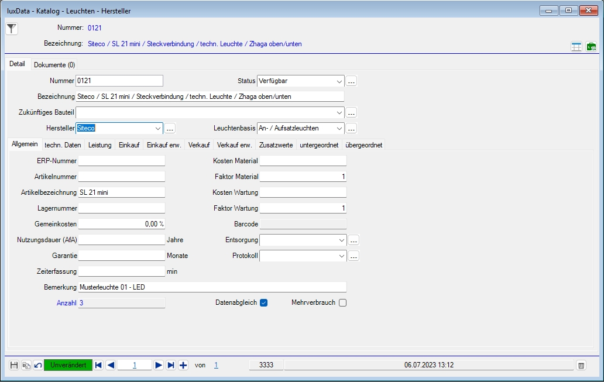The image size is (604, 382).
Task: Click the trash delete icon
Action: [581, 365]
